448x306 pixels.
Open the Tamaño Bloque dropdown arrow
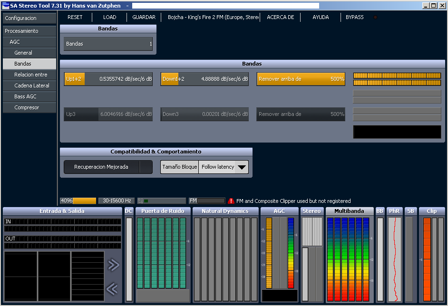[242, 167]
